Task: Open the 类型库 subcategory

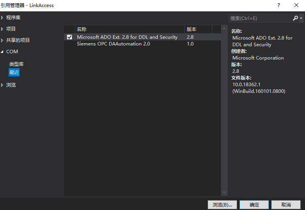Action: (x=16, y=64)
